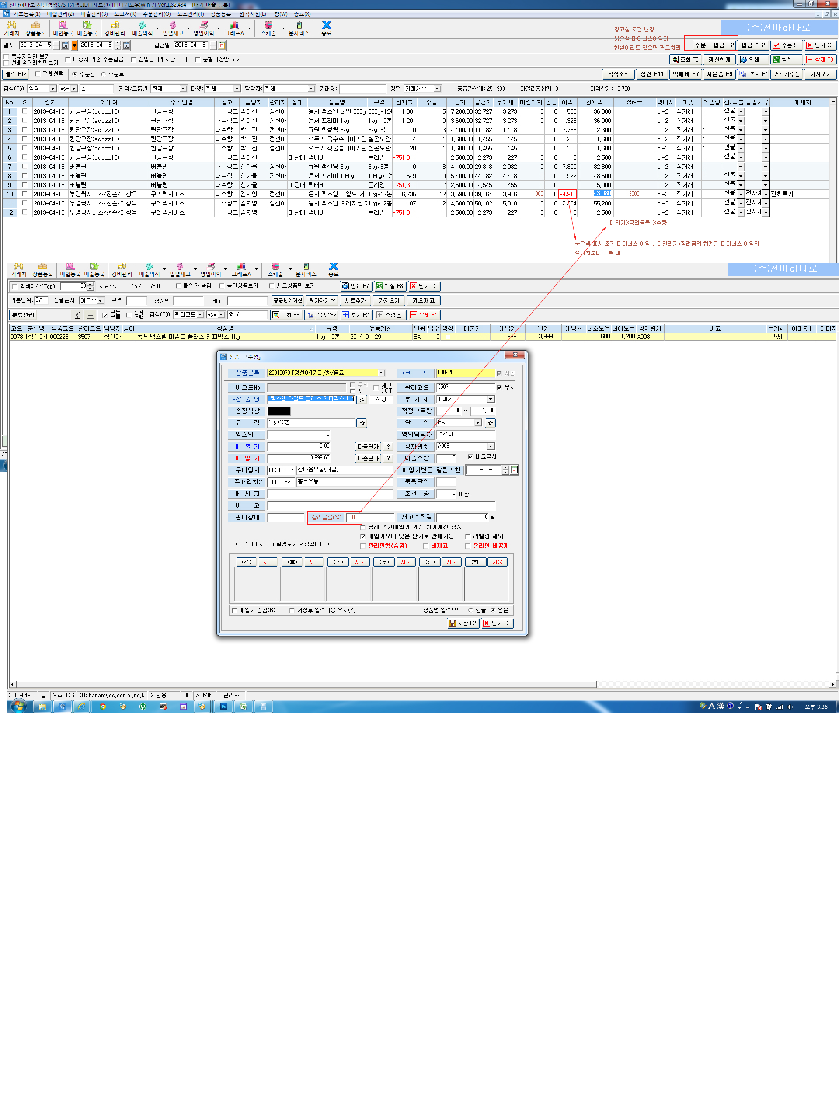
Task: Open 상품등록 icon in the top toolbar
Action: [x=35, y=28]
